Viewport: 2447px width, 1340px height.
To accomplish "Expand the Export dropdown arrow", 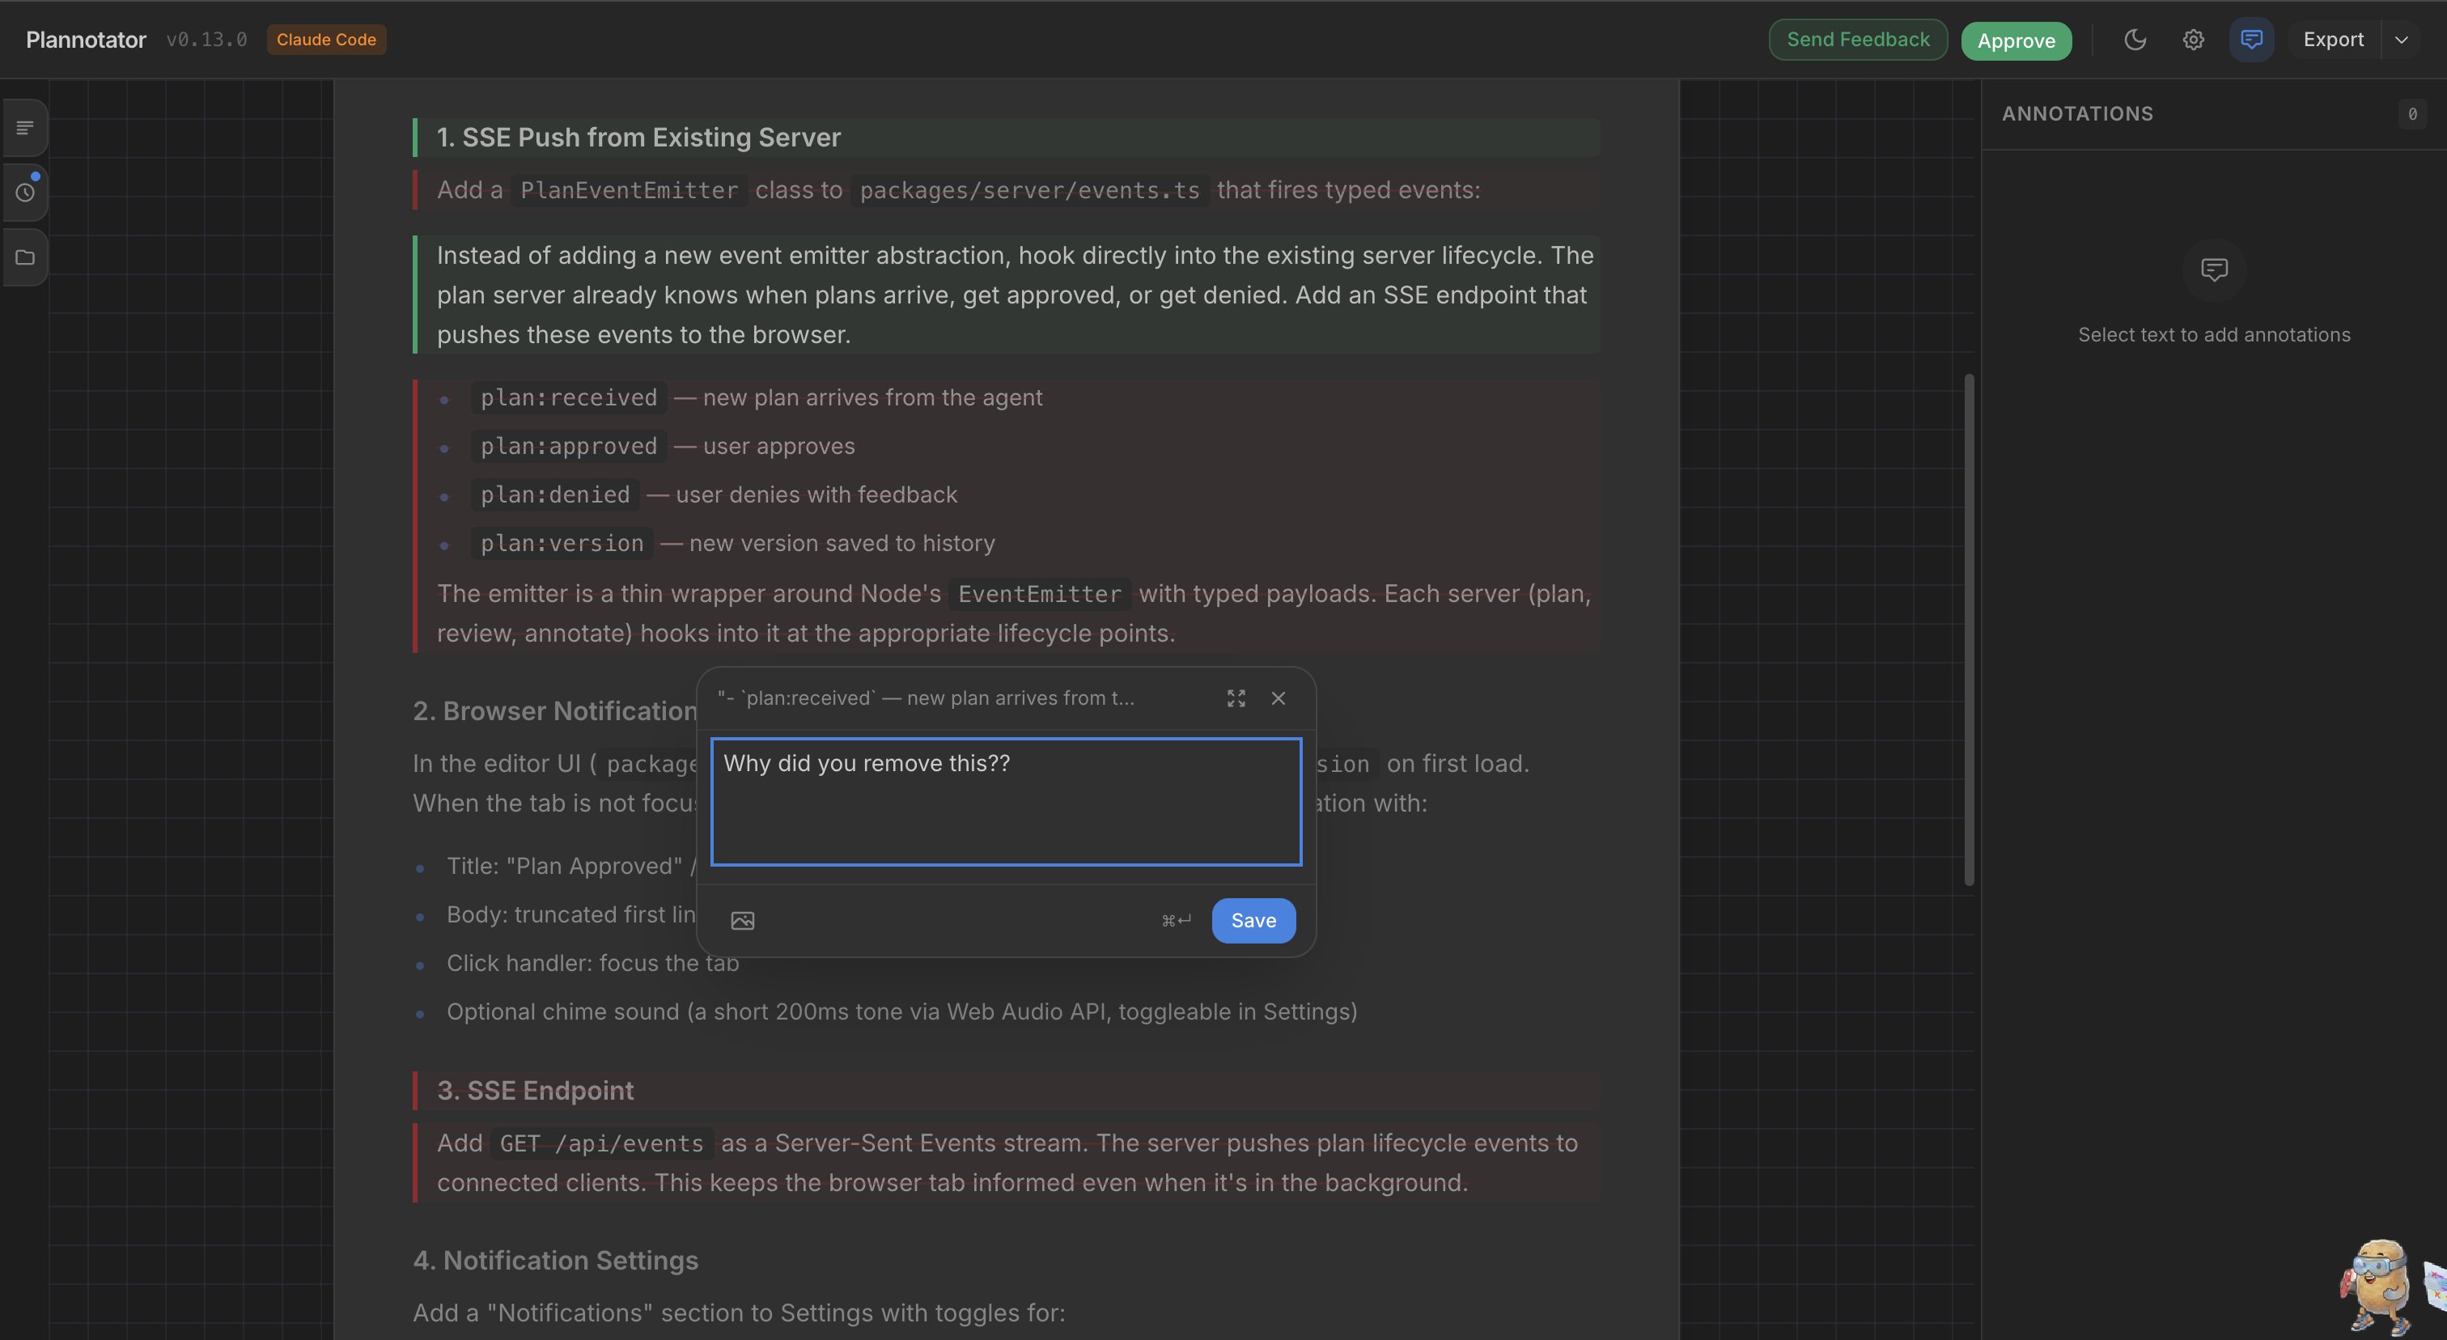I will click(2402, 40).
